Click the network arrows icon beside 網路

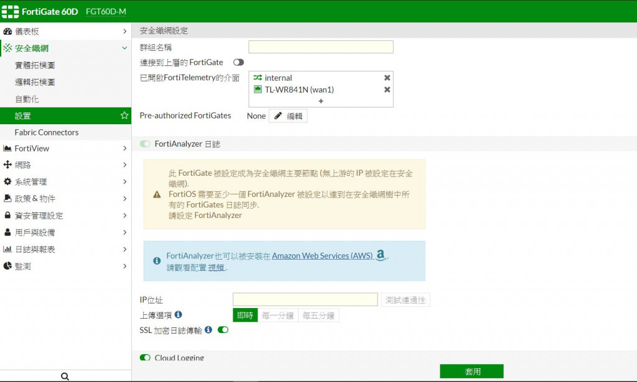[x=7, y=165]
